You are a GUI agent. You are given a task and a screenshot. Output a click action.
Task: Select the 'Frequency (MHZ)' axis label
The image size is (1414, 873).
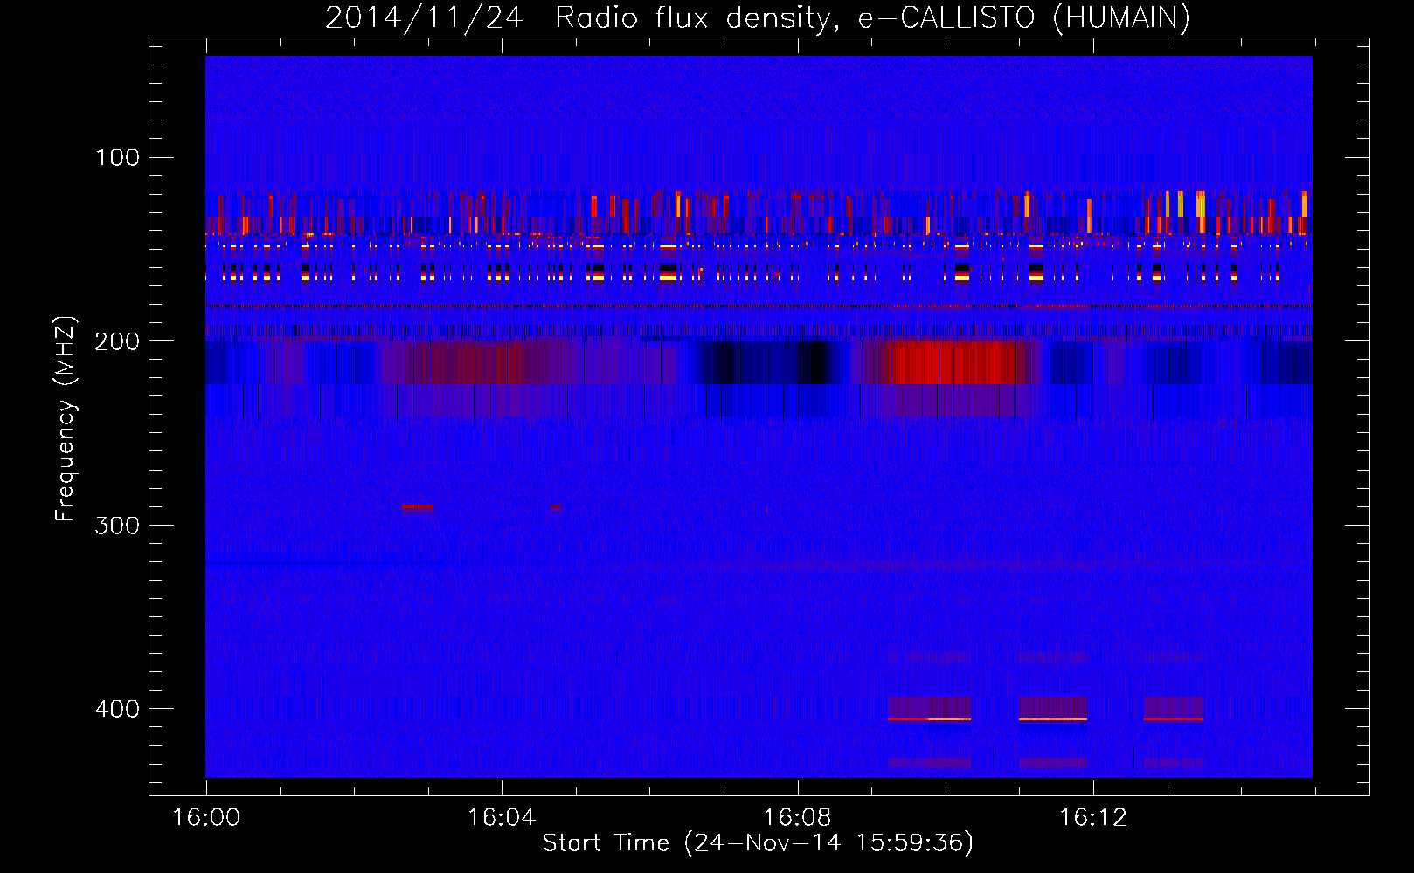click(66, 419)
